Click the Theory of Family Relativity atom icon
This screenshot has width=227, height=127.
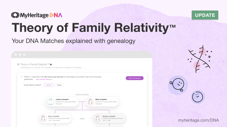pos(18,64)
